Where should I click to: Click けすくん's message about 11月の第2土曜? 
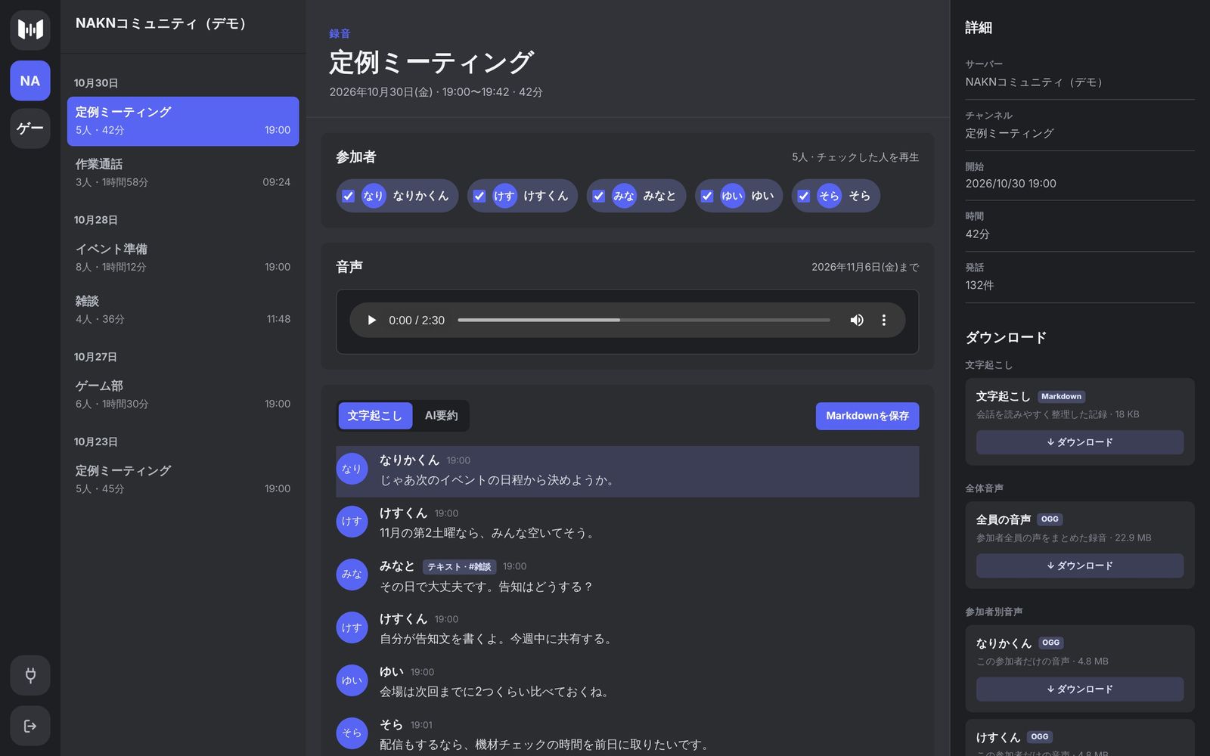(628, 523)
